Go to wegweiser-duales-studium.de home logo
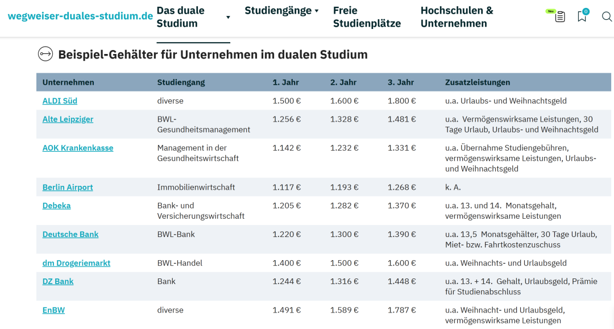Viewport: 614px width, 329px height. 80,16
